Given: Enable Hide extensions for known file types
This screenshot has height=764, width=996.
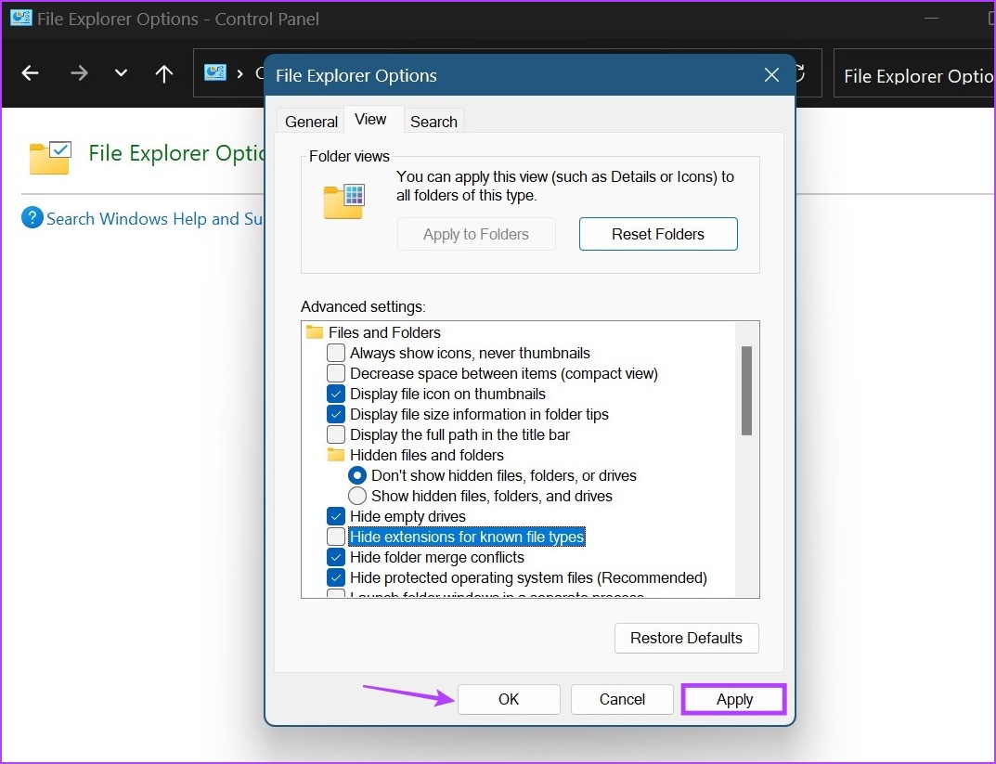Looking at the screenshot, I should click(336, 537).
